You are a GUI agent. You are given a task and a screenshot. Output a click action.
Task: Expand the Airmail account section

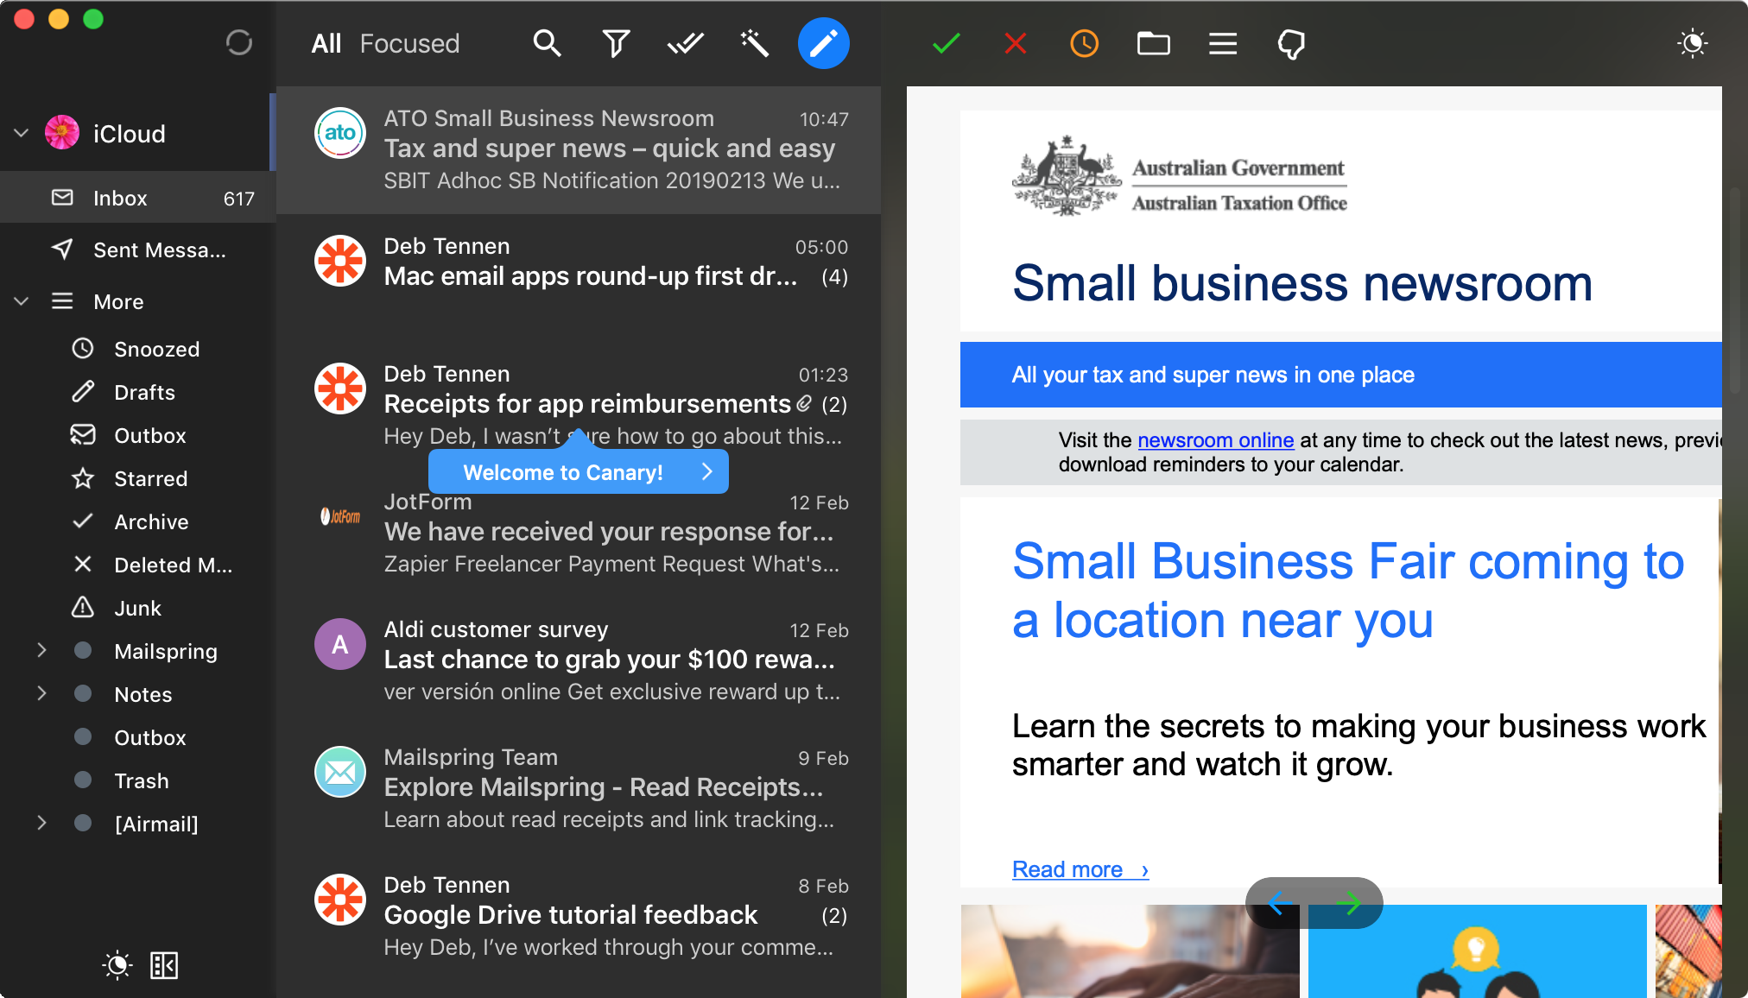(x=41, y=823)
